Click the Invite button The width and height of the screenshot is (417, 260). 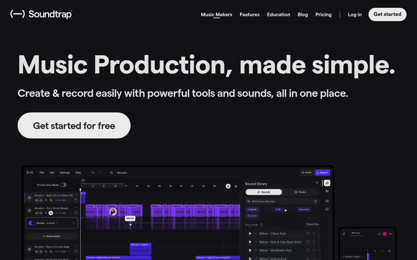[306, 173]
